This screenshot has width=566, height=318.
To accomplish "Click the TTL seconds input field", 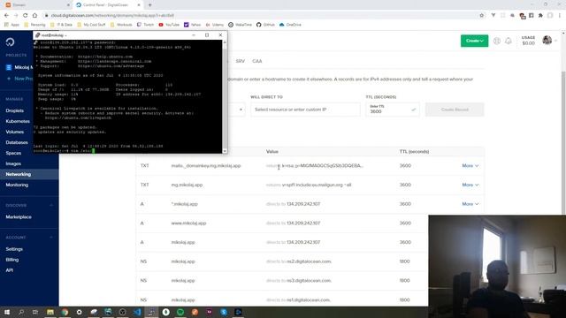I will 393,110.
